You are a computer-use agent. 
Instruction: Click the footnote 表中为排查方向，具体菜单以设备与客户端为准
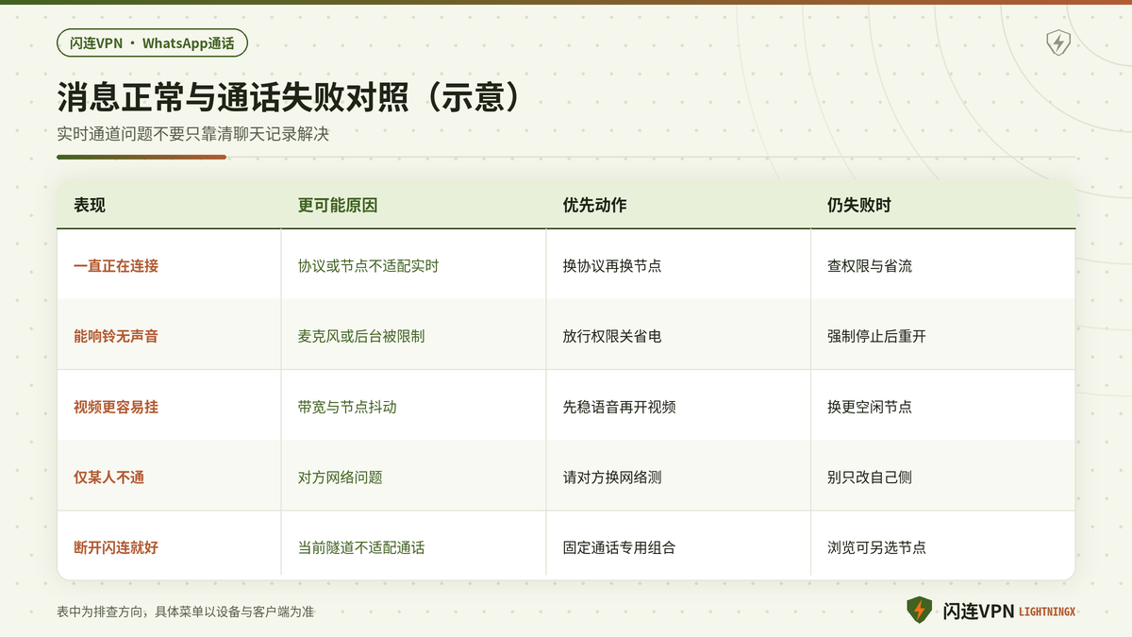click(185, 612)
